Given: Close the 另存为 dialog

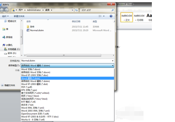Looking at the screenshot, I should 111,4.
